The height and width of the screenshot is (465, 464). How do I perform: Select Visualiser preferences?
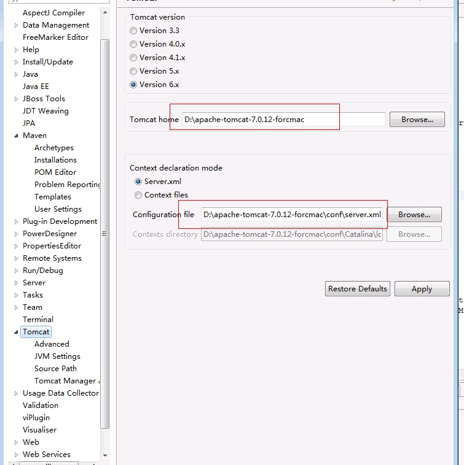(39, 430)
